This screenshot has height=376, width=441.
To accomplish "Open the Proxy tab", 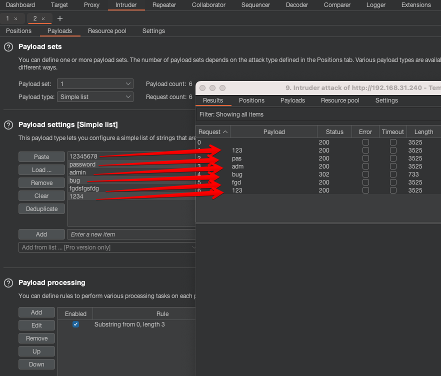I will point(91,5).
